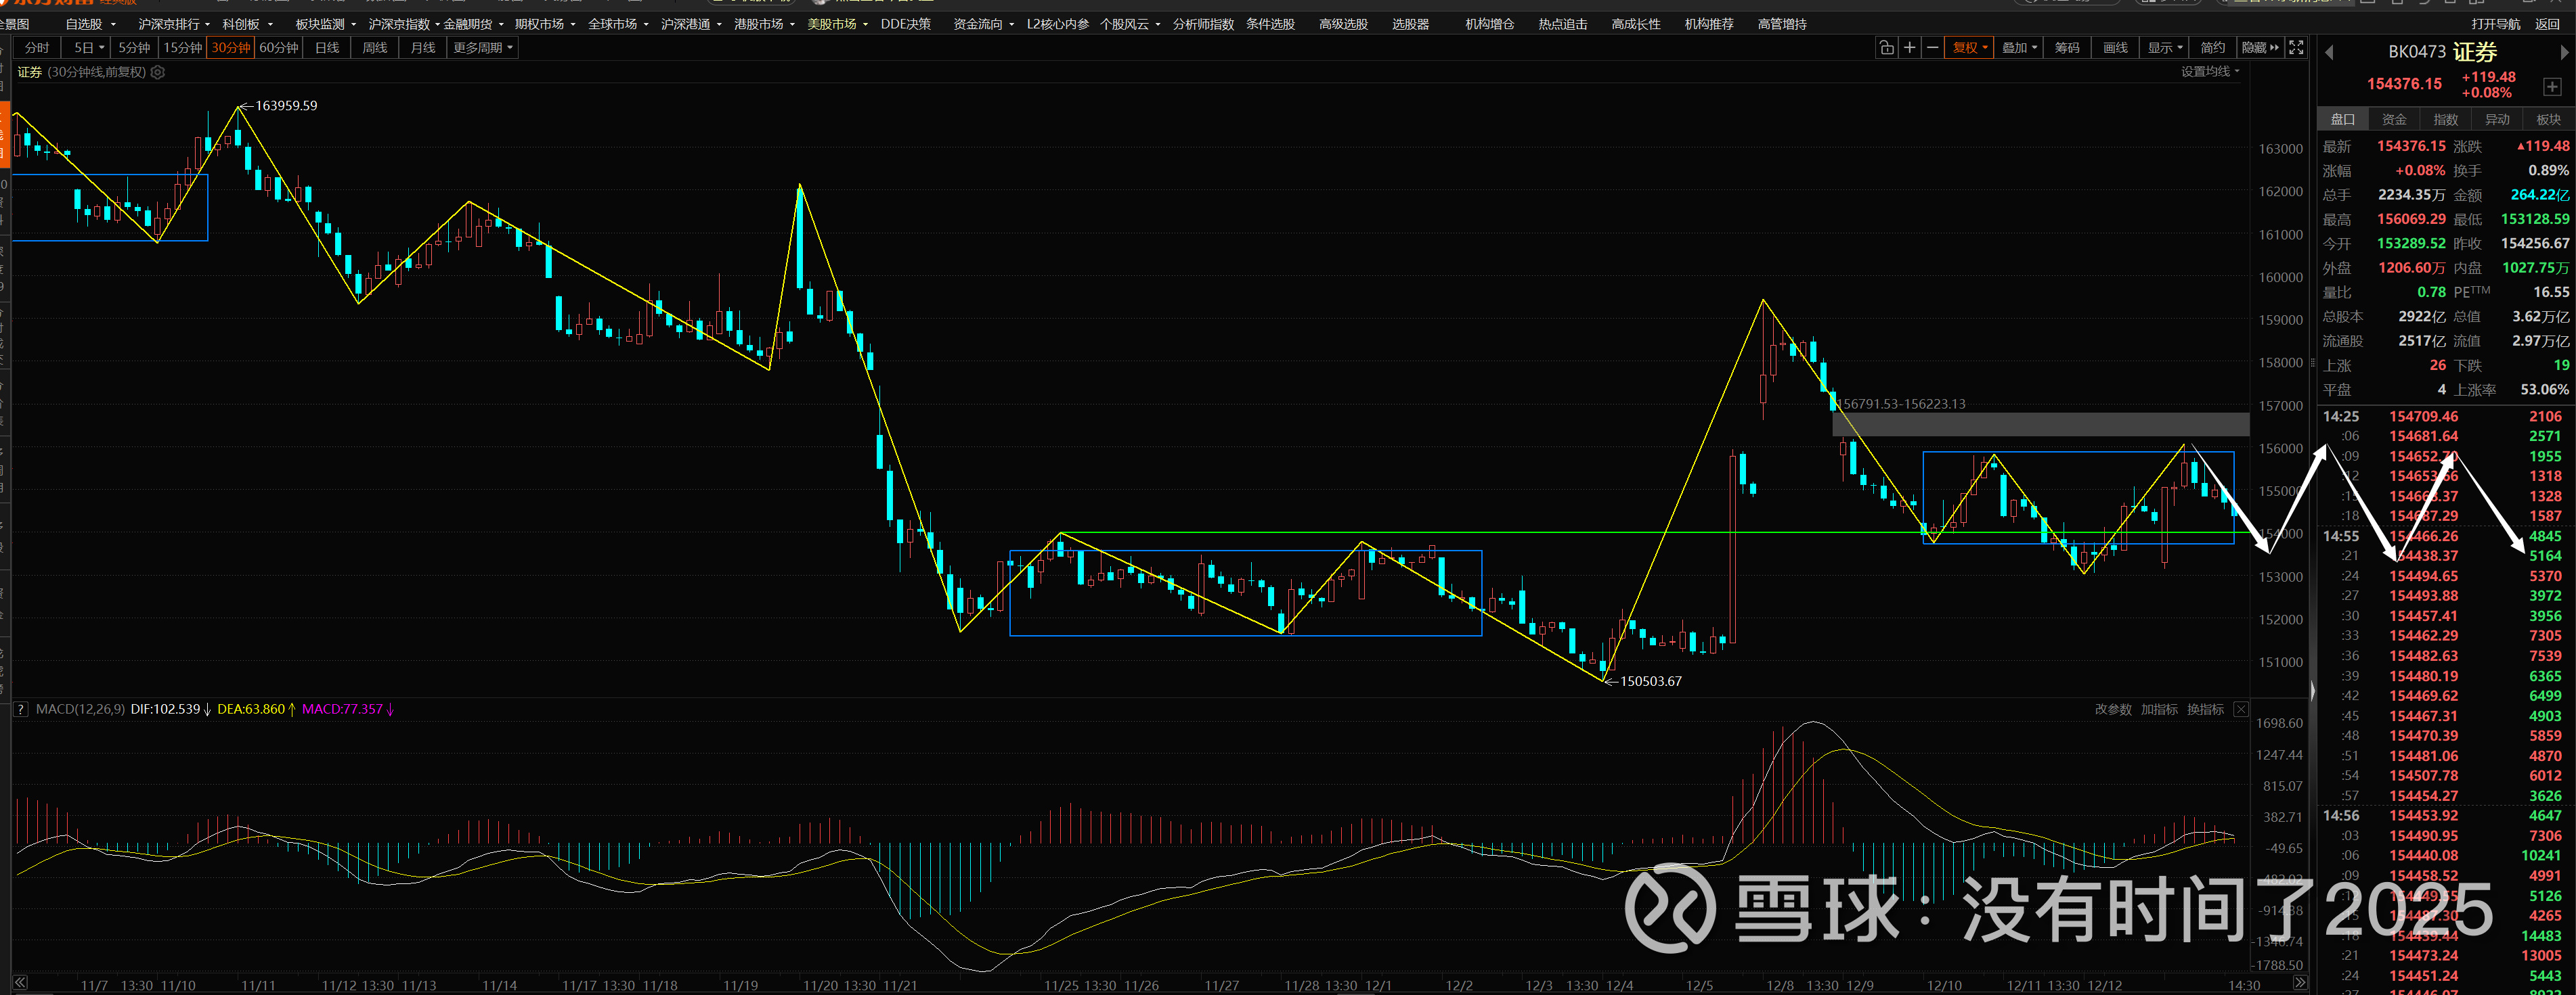Click the chart lock icon
The image size is (2576, 995).
pyautogui.click(x=1886, y=47)
